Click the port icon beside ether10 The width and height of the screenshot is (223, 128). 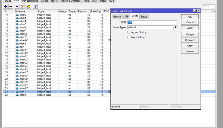pyautogui.click(x=17, y=53)
